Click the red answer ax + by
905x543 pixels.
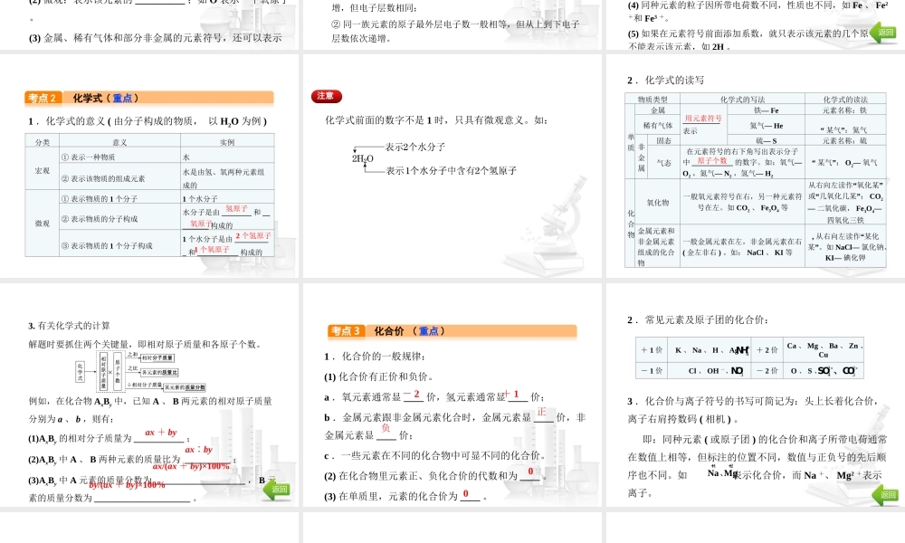(x=160, y=433)
